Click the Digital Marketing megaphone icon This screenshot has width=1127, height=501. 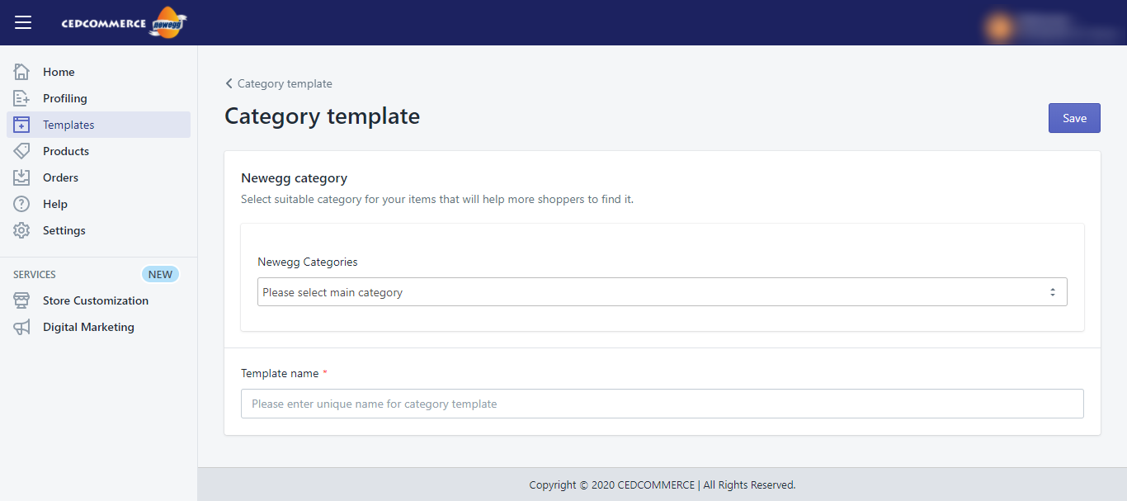pyautogui.click(x=22, y=327)
